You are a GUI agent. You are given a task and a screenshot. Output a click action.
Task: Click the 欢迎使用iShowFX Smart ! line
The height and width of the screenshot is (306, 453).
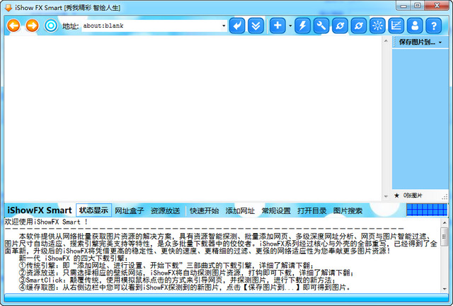click(46, 222)
